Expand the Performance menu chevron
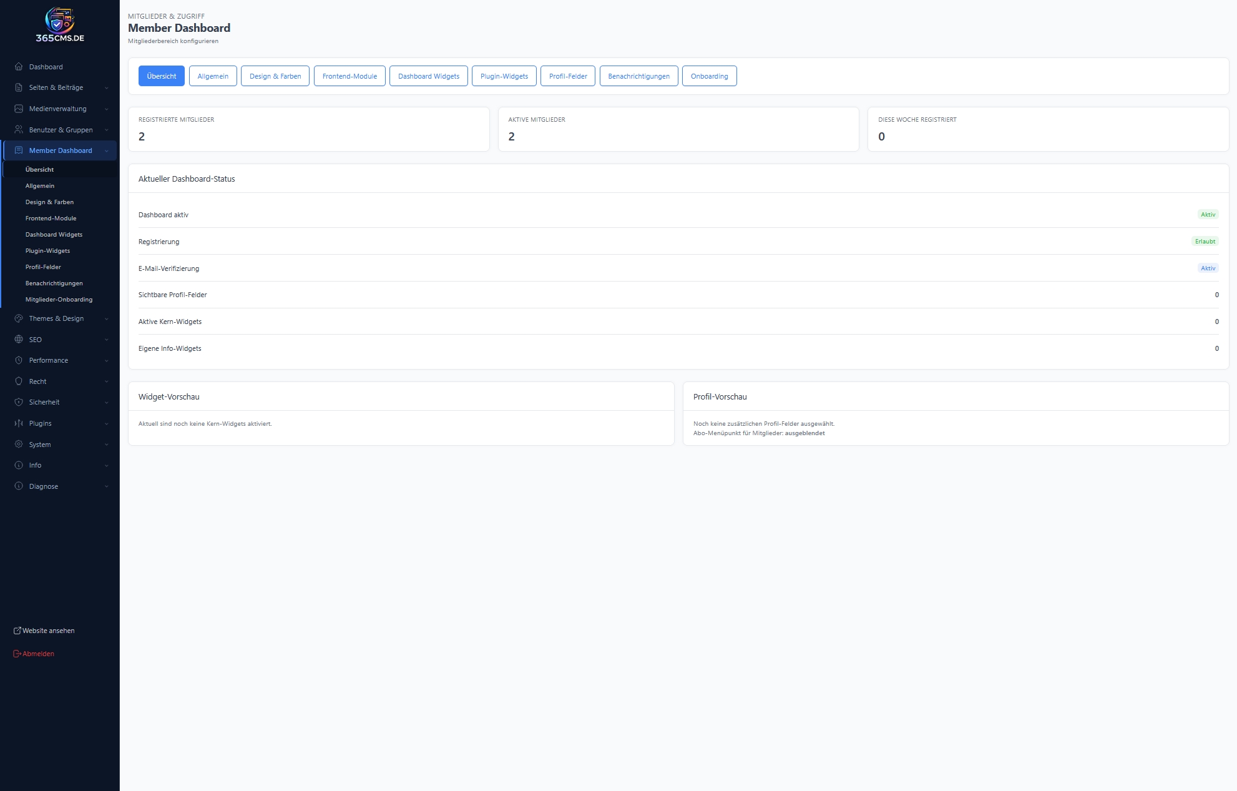1237x791 pixels. (x=107, y=361)
